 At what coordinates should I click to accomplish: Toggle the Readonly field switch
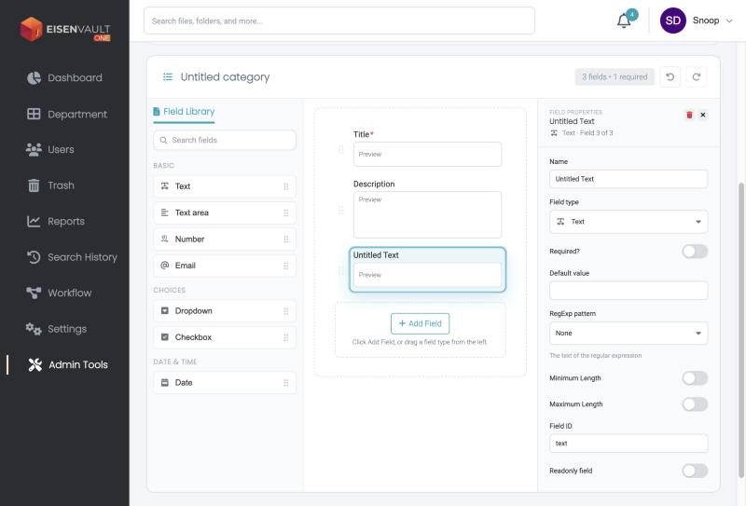(x=695, y=471)
